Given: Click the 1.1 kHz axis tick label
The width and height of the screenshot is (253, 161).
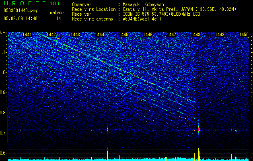Looking at the screenshot, I should click(x=3, y=52).
